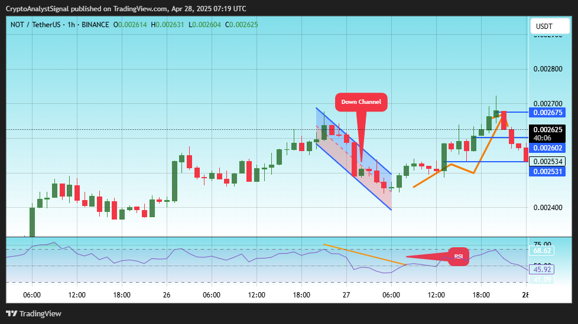Viewport: 578px width, 324px height.
Task: Click the red RSI callout label
Action: point(459,256)
